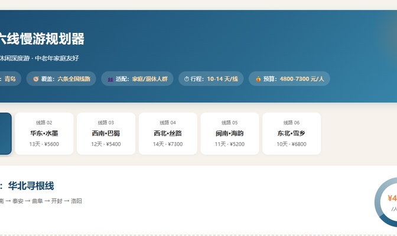Image resolution: width=397 pixels, height=236 pixels.
Task: Click the 休闲深度游 · 中老年家庭友好 subtitle
Action: pyautogui.click(x=39, y=58)
